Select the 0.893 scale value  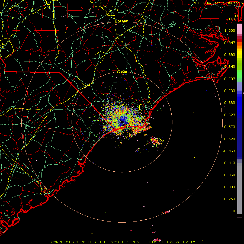[x=230, y=54]
